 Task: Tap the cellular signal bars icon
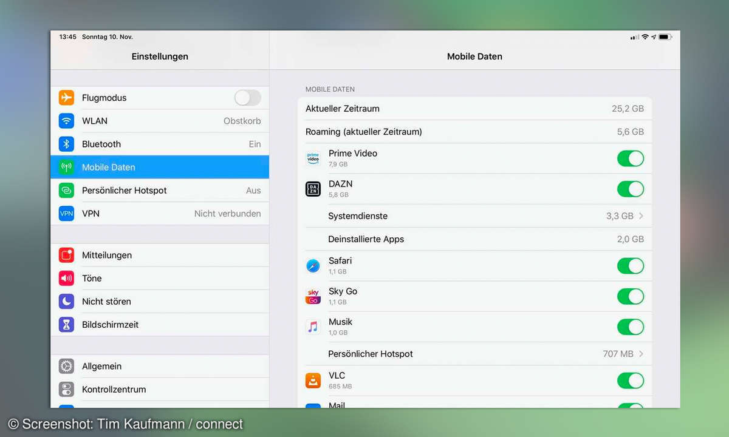tap(635, 37)
